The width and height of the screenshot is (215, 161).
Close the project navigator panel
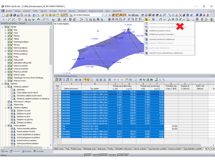[x=51, y=23]
